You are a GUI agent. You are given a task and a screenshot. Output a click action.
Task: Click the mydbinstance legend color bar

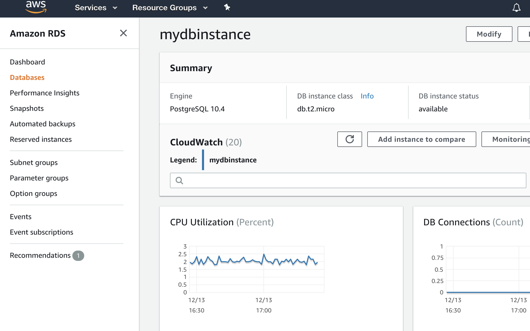tap(203, 160)
